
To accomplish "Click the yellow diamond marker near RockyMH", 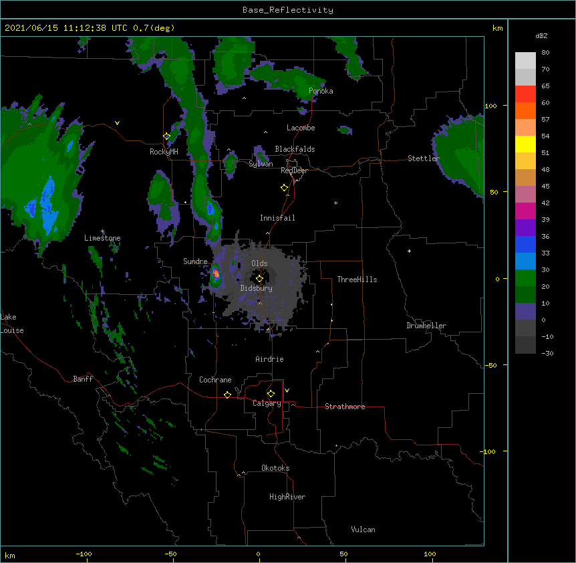I will point(166,136).
